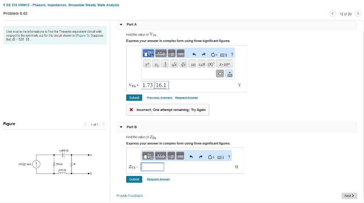Undo the last edit in Part A toolbar
The height and width of the screenshot is (203, 364).
pyautogui.click(x=194, y=54)
